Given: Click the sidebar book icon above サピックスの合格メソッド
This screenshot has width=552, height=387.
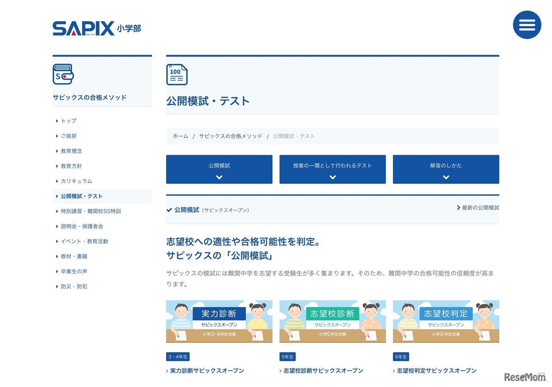Looking at the screenshot, I should 63,74.
